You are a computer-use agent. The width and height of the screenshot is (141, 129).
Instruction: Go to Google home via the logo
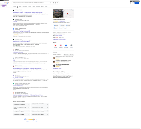(6, 3)
